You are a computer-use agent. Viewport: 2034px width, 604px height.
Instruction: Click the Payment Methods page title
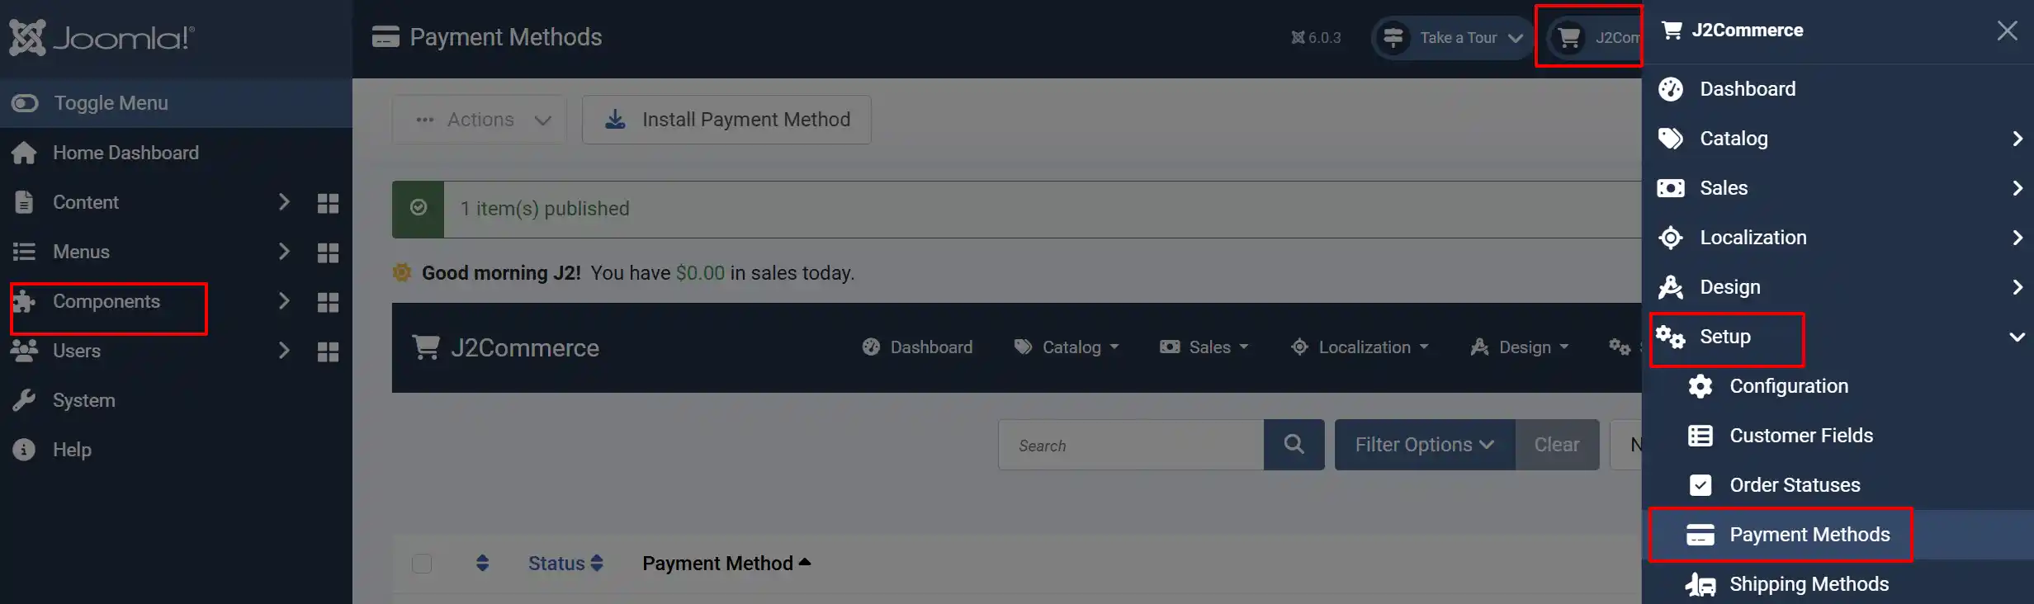click(506, 37)
